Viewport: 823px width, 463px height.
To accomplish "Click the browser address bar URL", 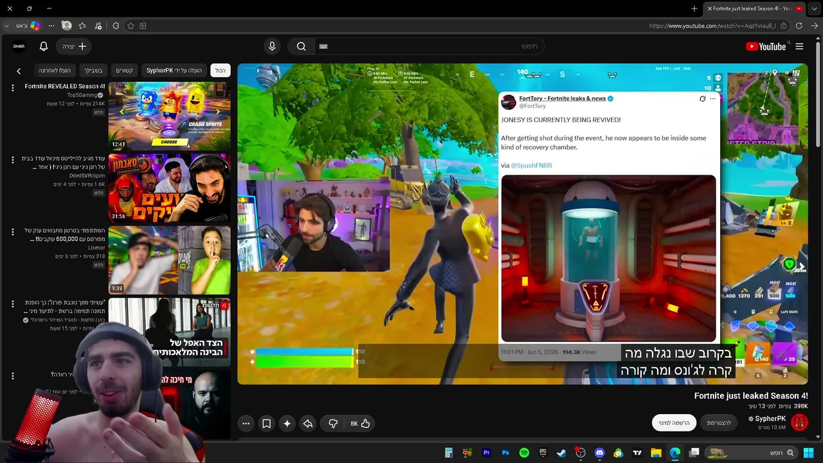I will pos(712,26).
